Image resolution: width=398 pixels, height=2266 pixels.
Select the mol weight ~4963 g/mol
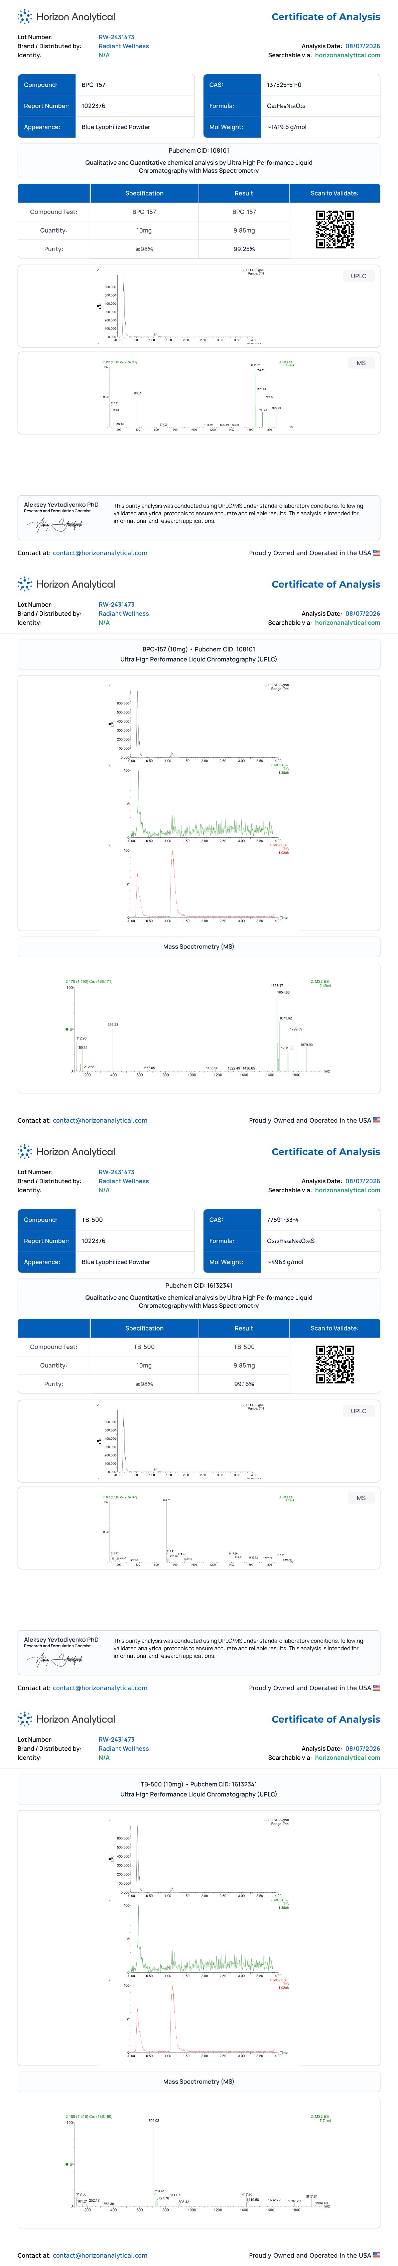tap(285, 1262)
